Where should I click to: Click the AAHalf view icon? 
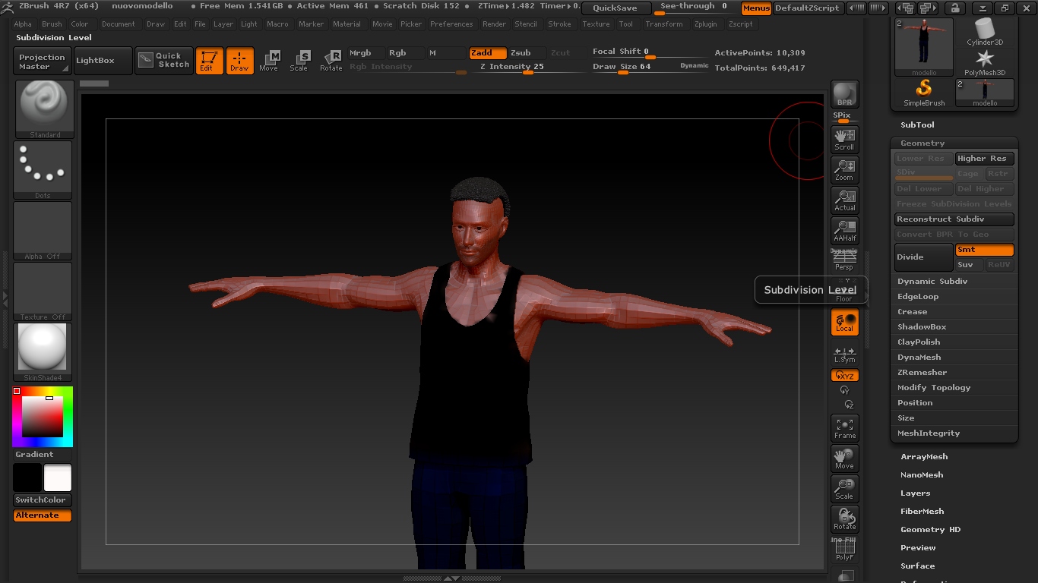pos(844,230)
